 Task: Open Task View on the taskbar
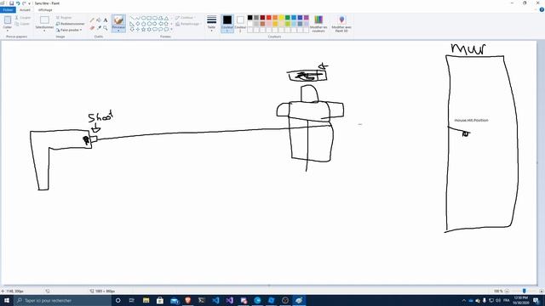pyautogui.click(x=132, y=300)
